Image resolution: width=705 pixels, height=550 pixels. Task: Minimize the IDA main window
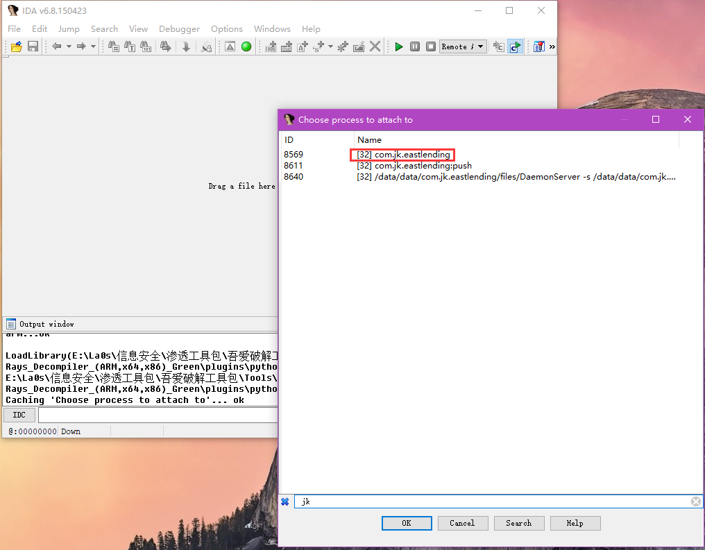point(478,10)
